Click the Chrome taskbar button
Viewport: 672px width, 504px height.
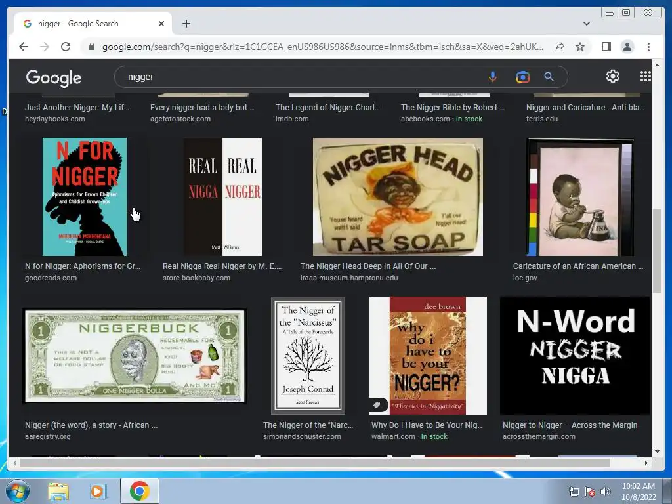pos(139,491)
